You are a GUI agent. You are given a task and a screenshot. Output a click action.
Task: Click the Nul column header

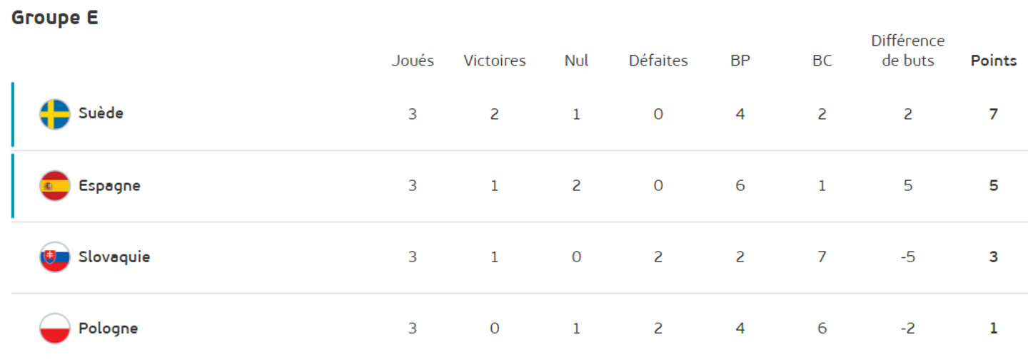coord(576,61)
